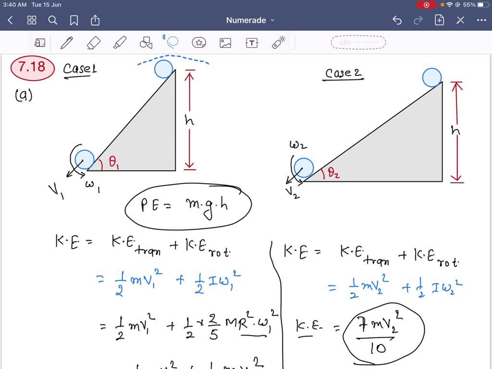This screenshot has width=492, height=369.
Task: Select the Pencil drawing tool
Action: pyautogui.click(x=66, y=42)
